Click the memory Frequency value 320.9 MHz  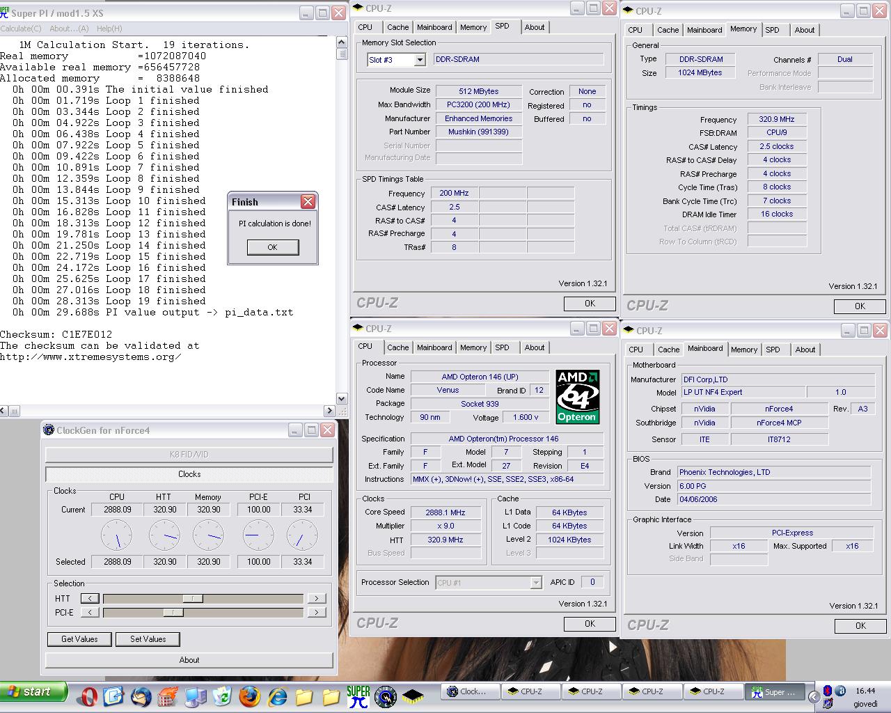pos(777,119)
